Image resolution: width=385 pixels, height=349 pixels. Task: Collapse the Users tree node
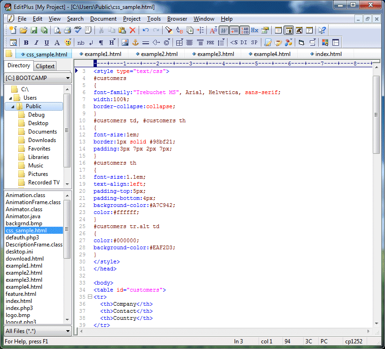pyautogui.click(x=11, y=98)
